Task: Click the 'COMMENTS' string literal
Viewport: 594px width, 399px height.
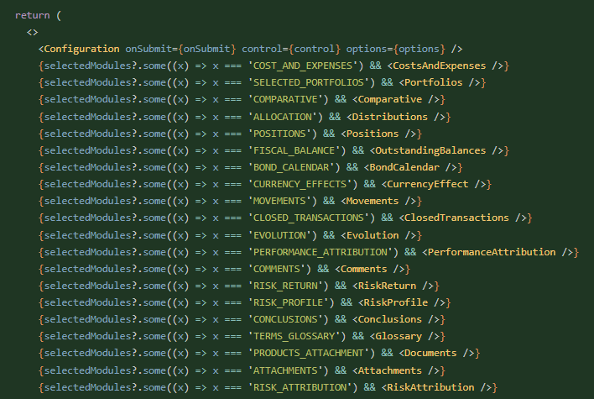Action: point(277,269)
